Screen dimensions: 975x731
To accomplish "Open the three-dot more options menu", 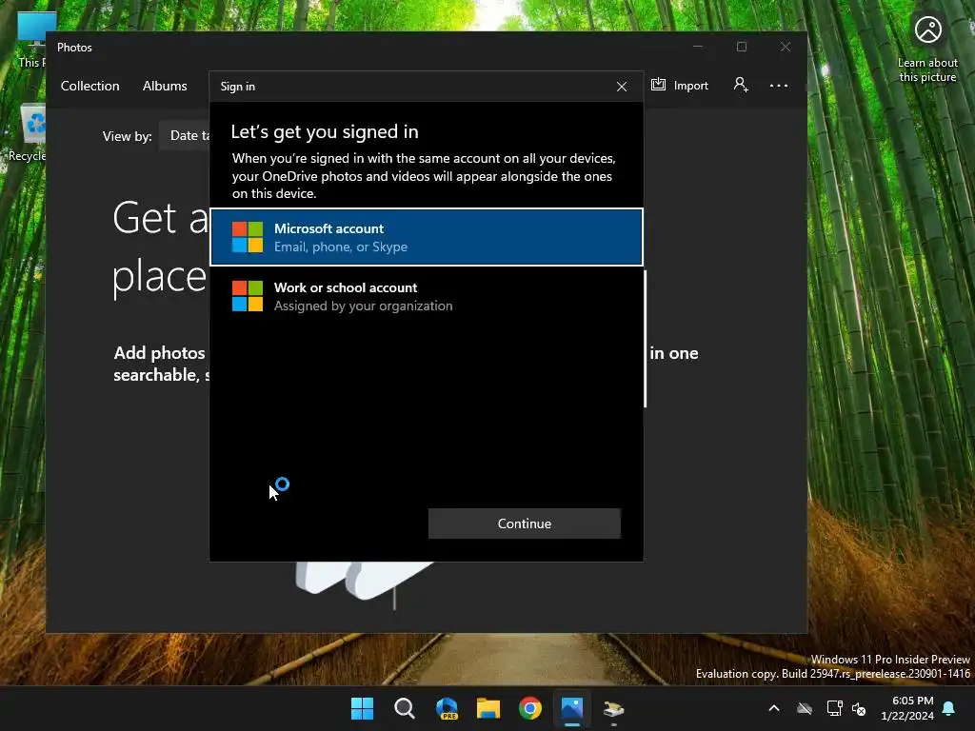I will click(779, 85).
